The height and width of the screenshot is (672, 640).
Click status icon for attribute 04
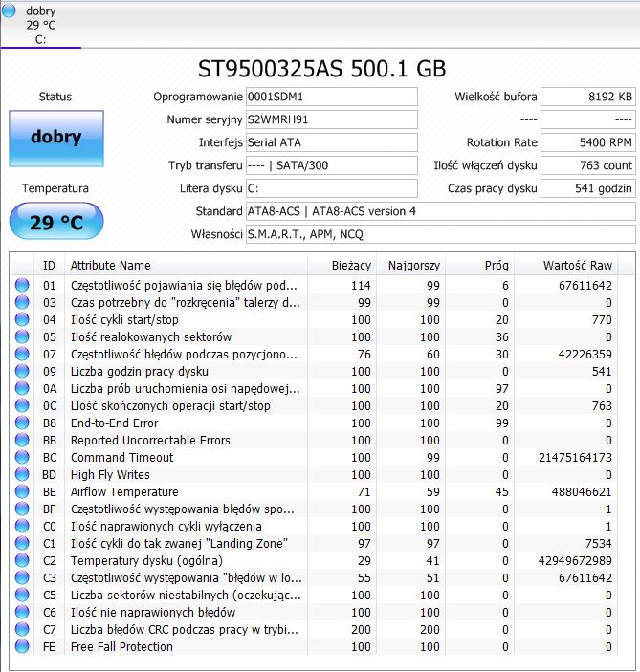[22, 319]
